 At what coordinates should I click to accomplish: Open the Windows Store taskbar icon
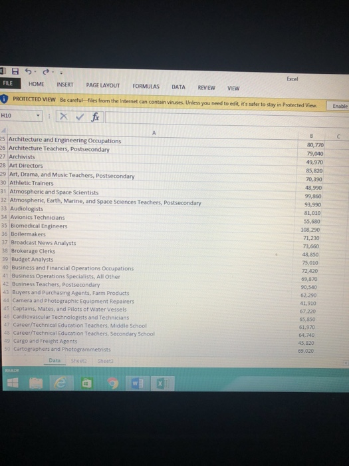(86, 383)
